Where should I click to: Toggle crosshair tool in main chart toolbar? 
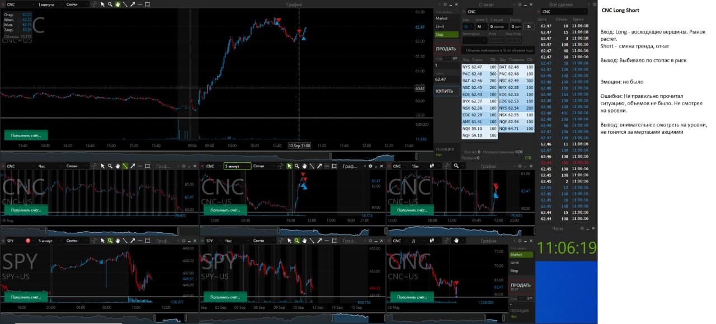94,4
